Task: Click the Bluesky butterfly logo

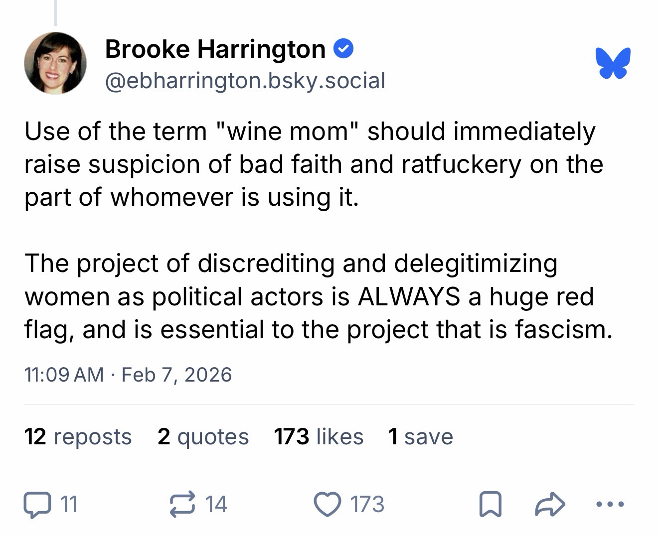Action: pos(613,63)
